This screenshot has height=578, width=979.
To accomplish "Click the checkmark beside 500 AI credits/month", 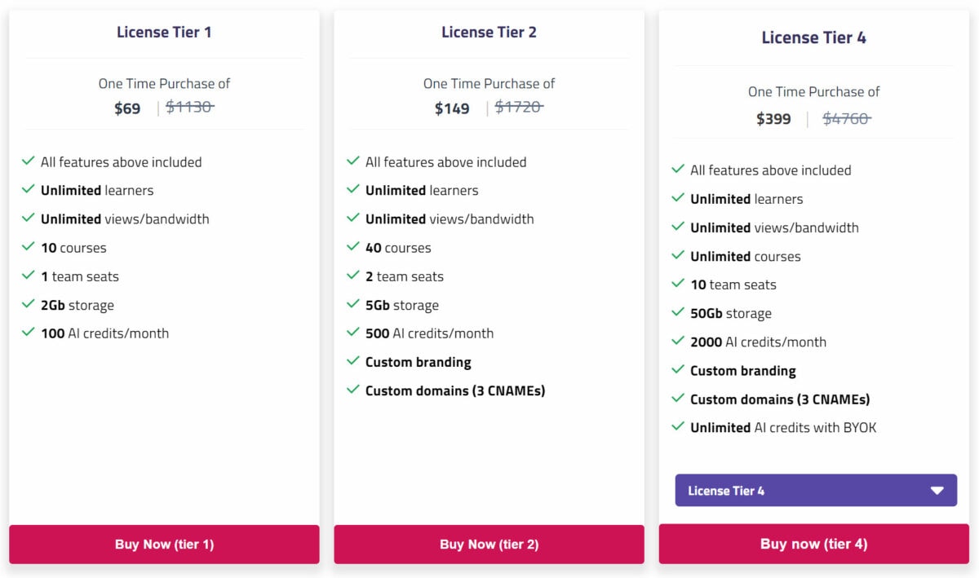I will click(x=352, y=333).
